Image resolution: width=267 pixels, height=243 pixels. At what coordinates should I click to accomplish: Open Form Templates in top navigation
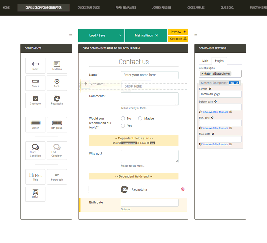point(125,7)
